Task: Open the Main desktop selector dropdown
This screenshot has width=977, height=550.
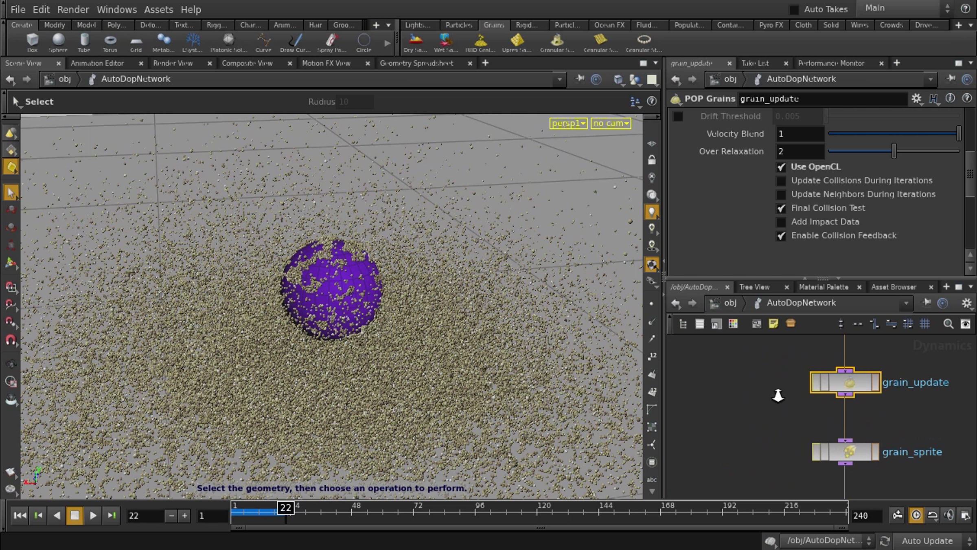Action: coord(907,9)
